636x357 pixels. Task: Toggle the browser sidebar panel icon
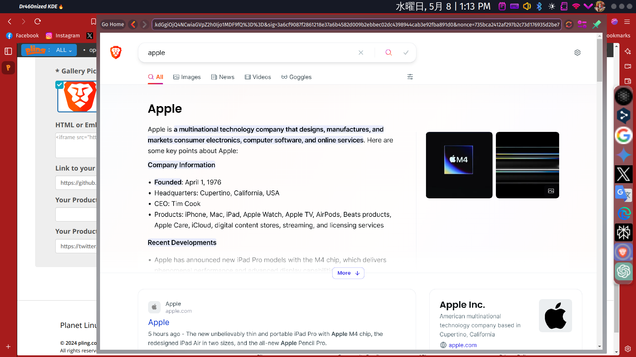pos(8,51)
